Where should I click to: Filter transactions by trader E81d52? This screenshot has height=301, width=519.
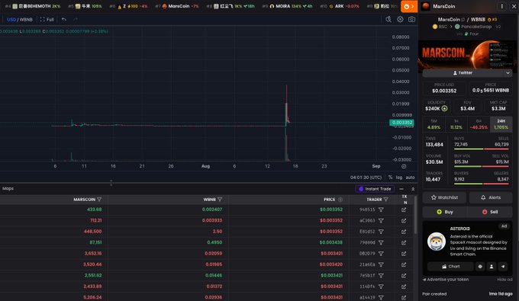(x=381, y=232)
